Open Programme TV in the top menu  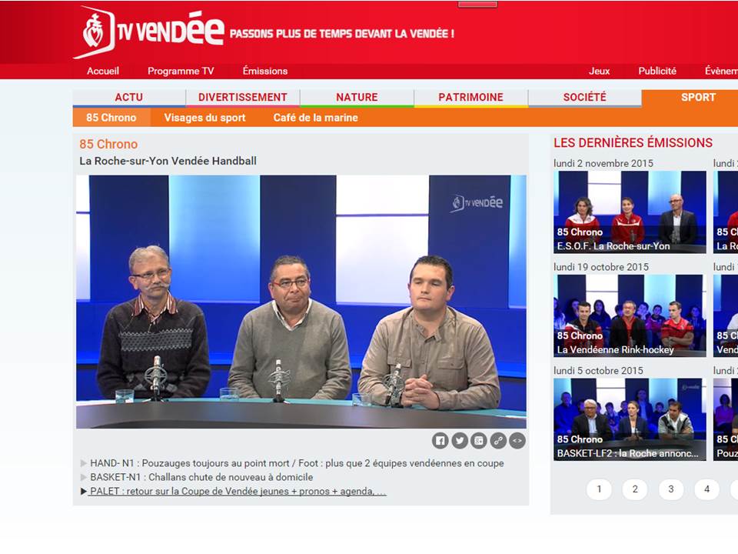pos(181,71)
